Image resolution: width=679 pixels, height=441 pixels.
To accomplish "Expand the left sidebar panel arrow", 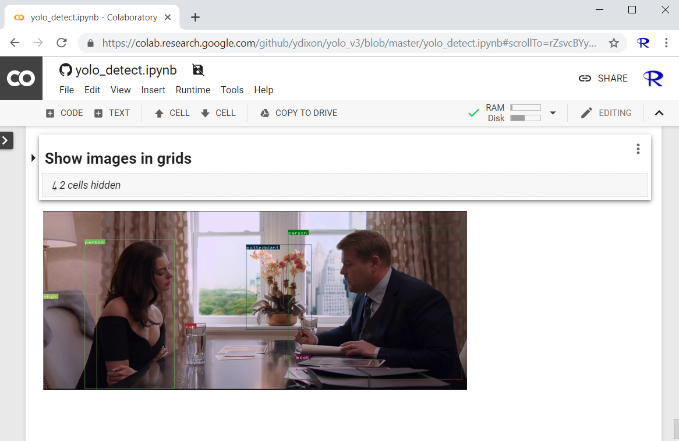I will point(6,140).
